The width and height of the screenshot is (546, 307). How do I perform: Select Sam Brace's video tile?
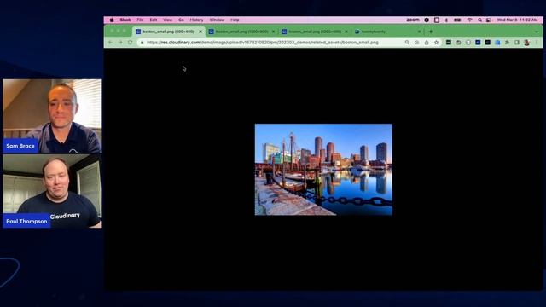point(52,116)
